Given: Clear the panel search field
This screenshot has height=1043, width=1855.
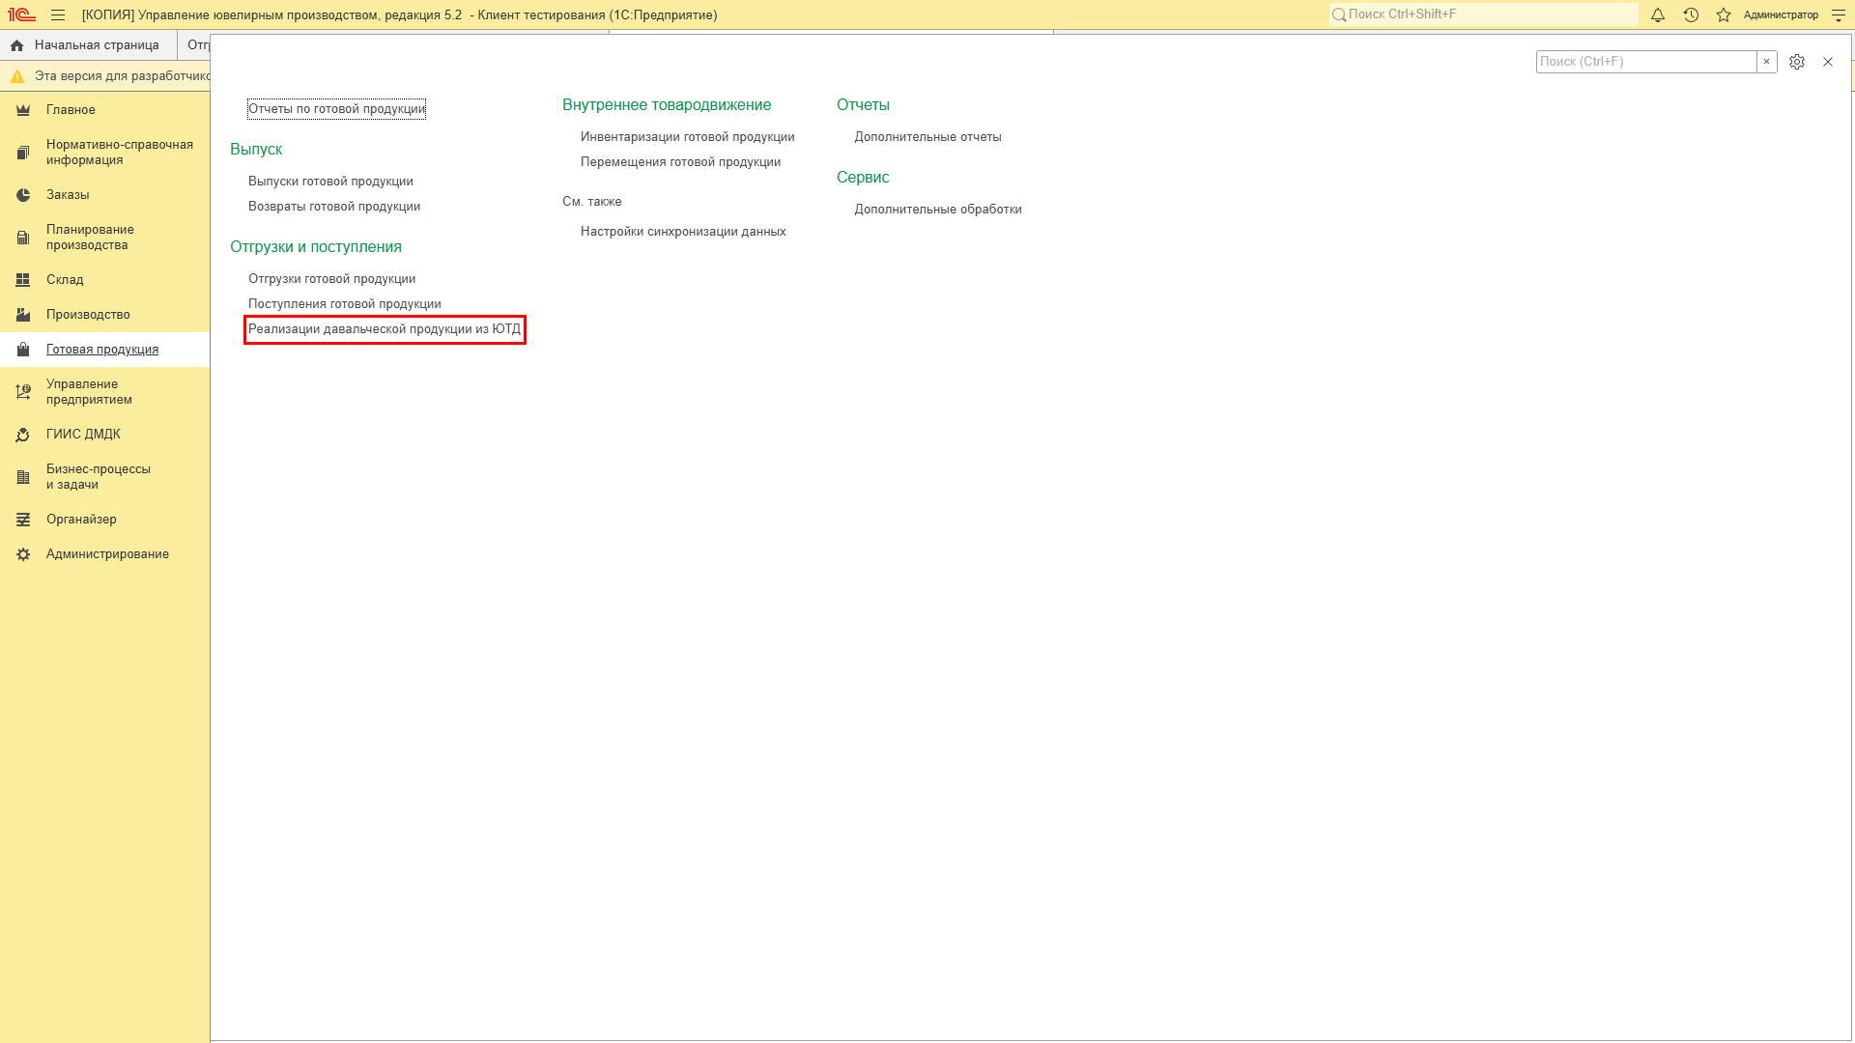Looking at the screenshot, I should (1766, 62).
